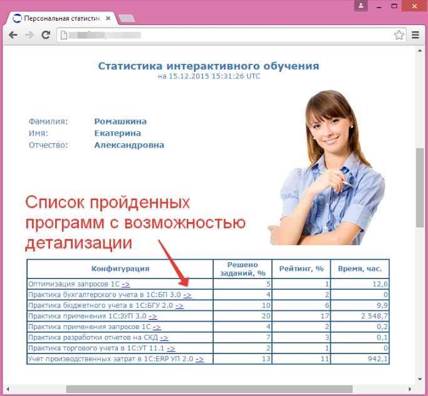Click the vertical scrollbar down arrow

pyautogui.click(x=420, y=379)
